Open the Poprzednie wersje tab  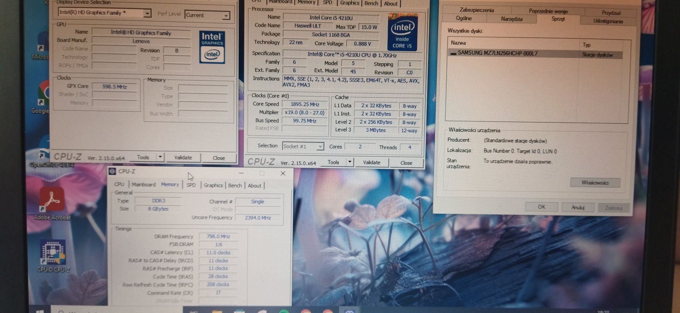point(548,11)
